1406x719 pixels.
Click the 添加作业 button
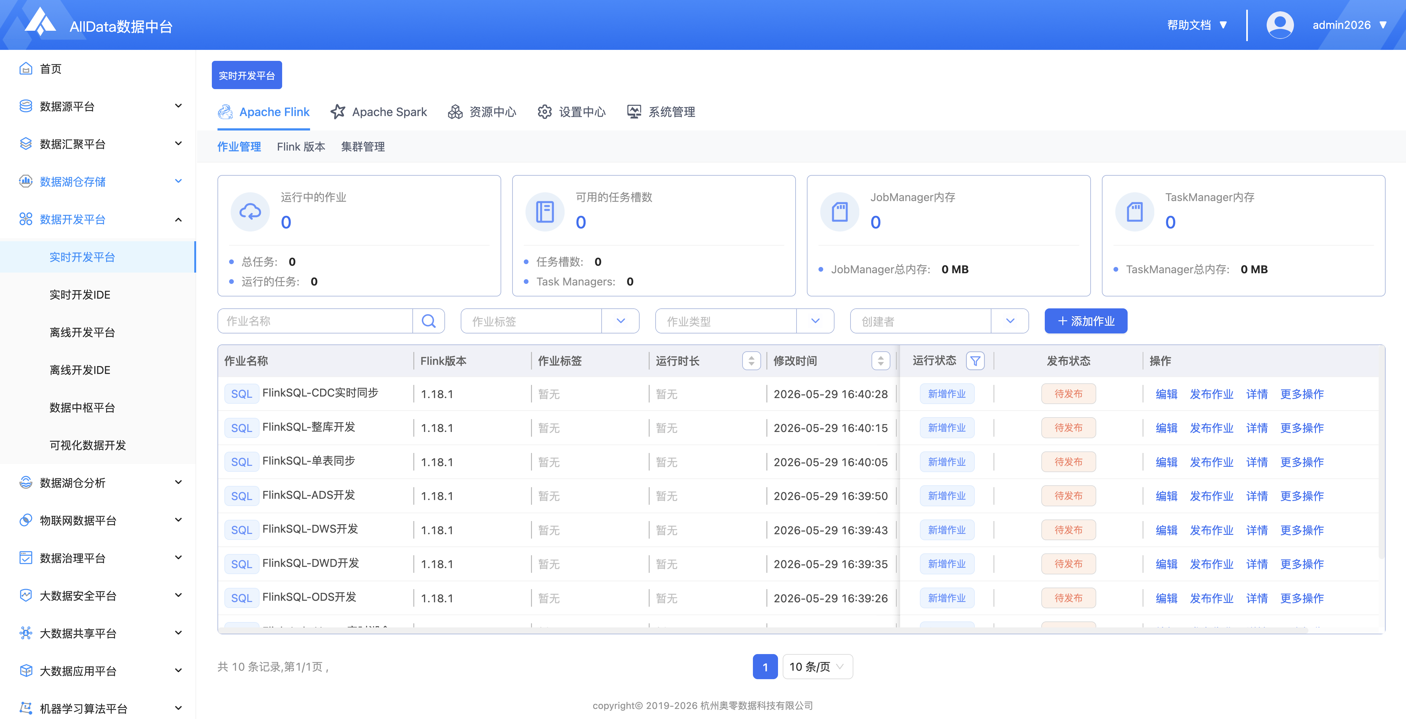click(1086, 321)
